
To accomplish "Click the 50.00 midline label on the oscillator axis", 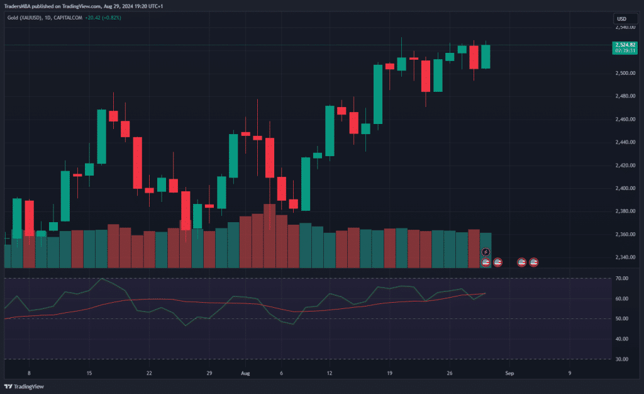I will [621, 318].
